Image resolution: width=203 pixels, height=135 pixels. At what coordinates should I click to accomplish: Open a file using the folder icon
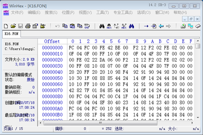pyautogui.click(x=13, y=26)
